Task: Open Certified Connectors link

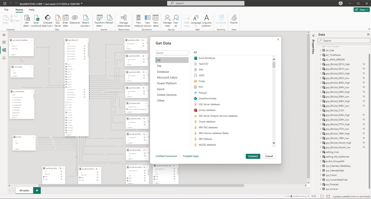Action: (x=167, y=156)
